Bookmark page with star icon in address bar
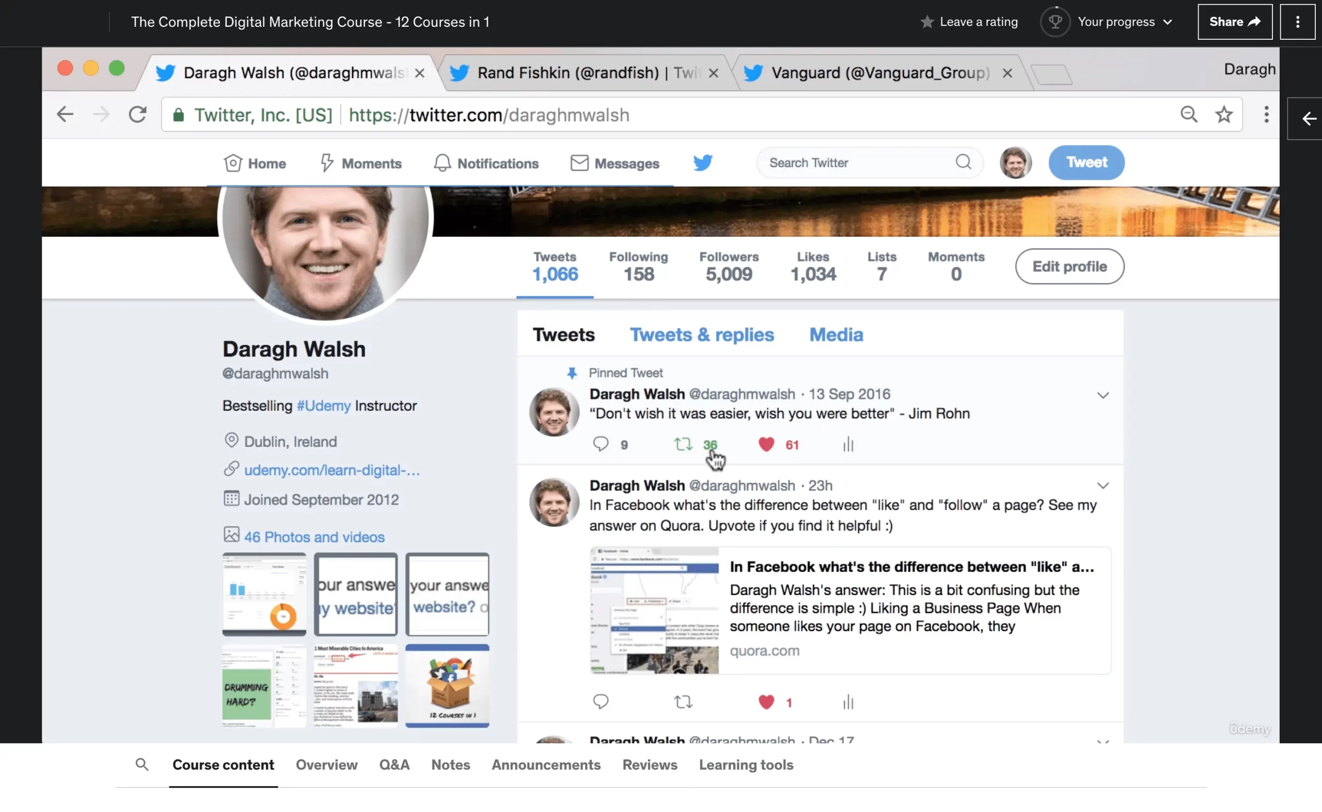Image resolution: width=1322 pixels, height=812 pixels. tap(1224, 115)
